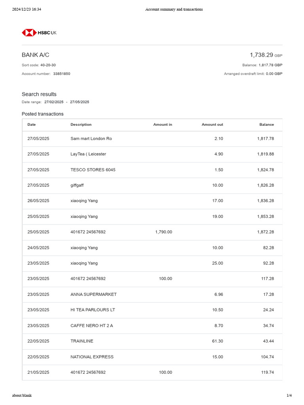Click the balance 1,836.28

[266, 201]
